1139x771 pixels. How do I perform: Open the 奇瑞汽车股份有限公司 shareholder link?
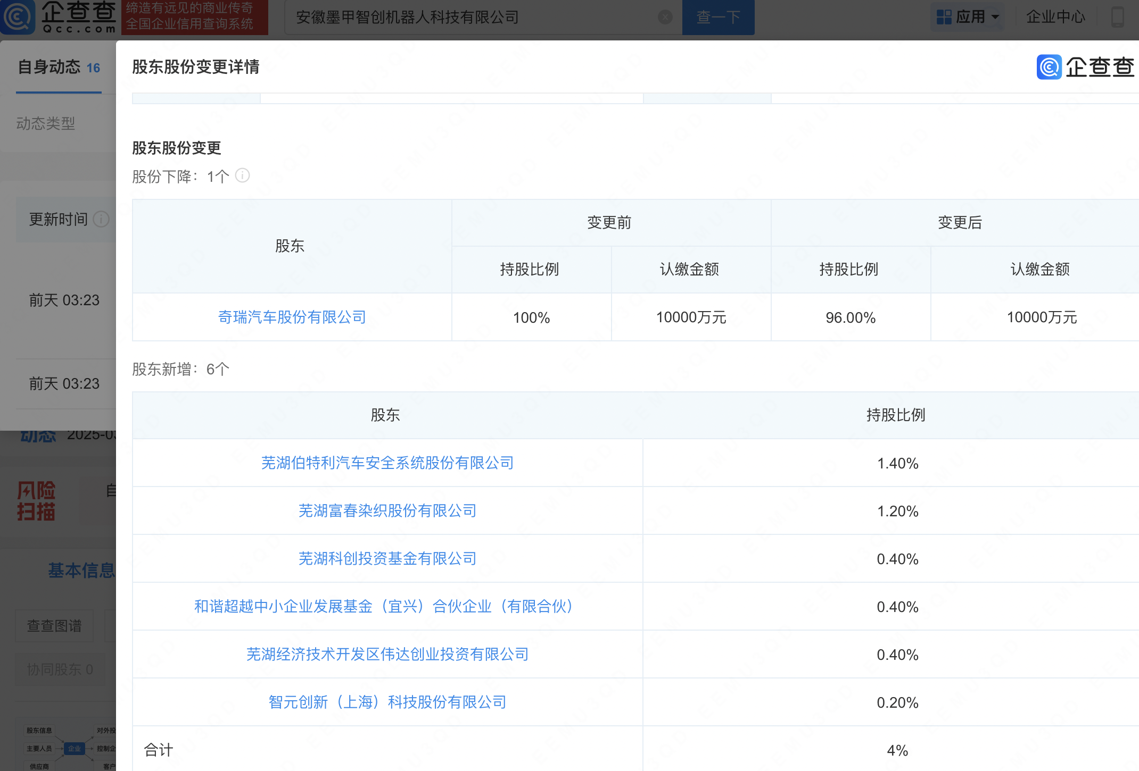(x=292, y=317)
